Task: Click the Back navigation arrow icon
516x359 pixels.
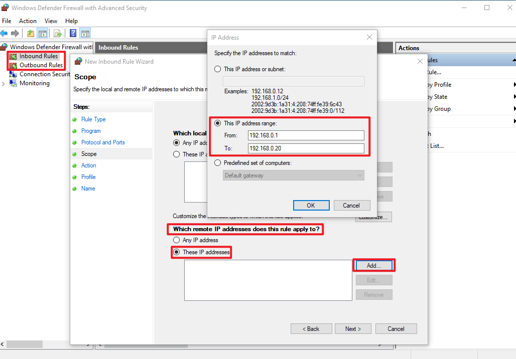Action: tap(5, 33)
